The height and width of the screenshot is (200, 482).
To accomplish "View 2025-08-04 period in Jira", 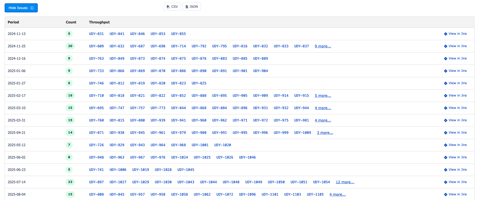I will coord(455,194).
